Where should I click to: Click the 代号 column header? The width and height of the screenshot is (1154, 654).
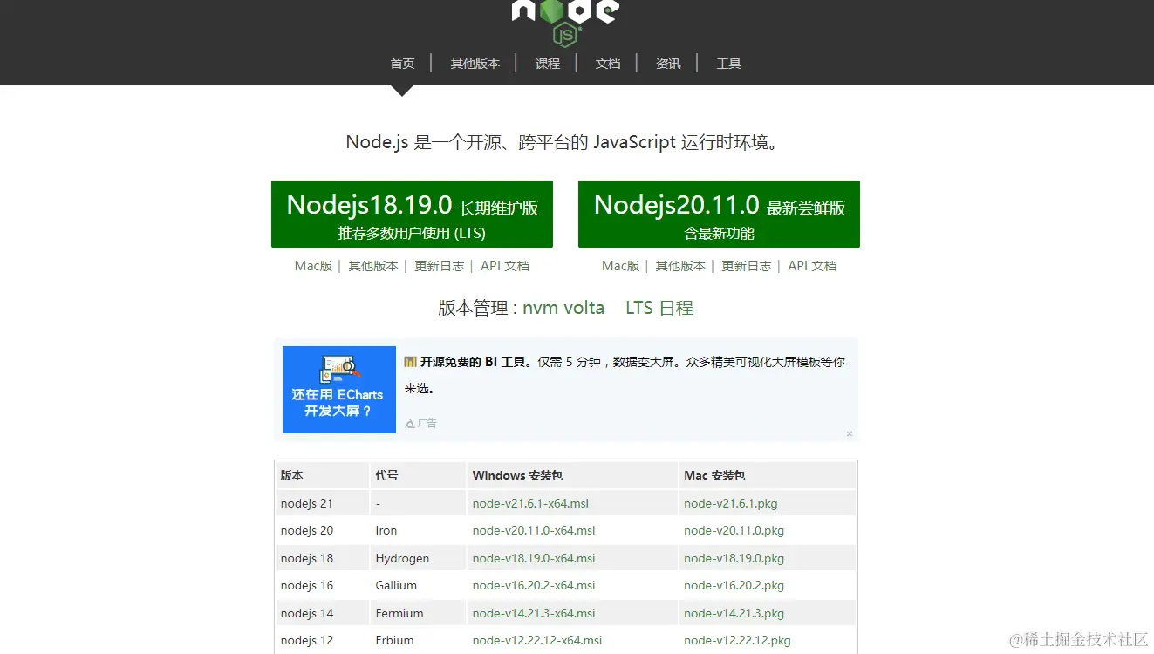(420, 475)
